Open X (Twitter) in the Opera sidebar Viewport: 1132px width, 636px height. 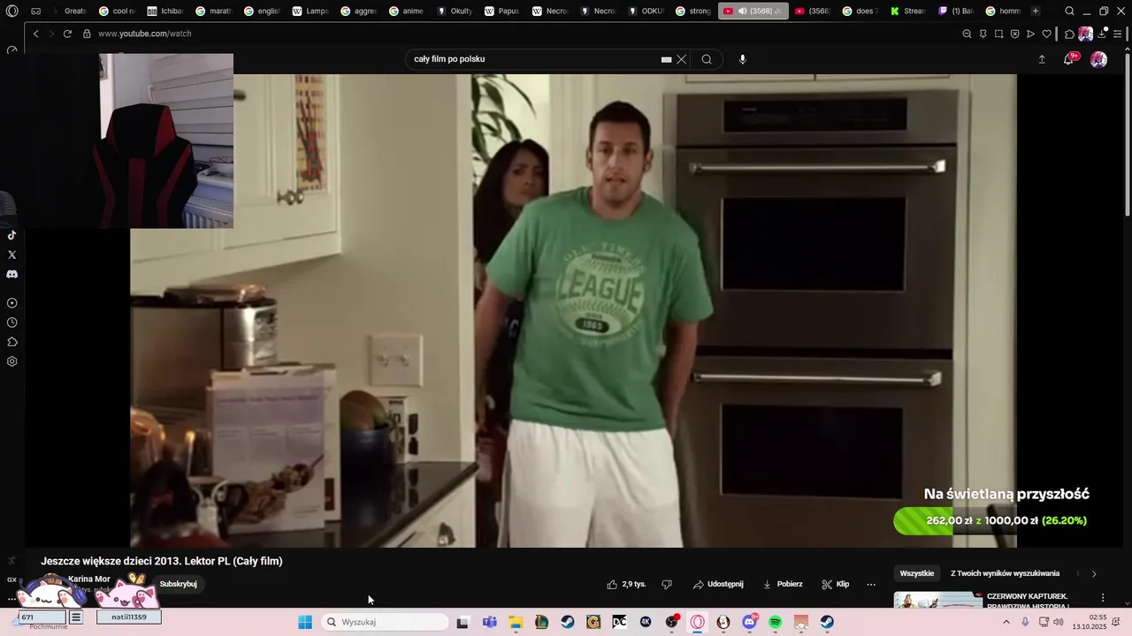click(12, 254)
